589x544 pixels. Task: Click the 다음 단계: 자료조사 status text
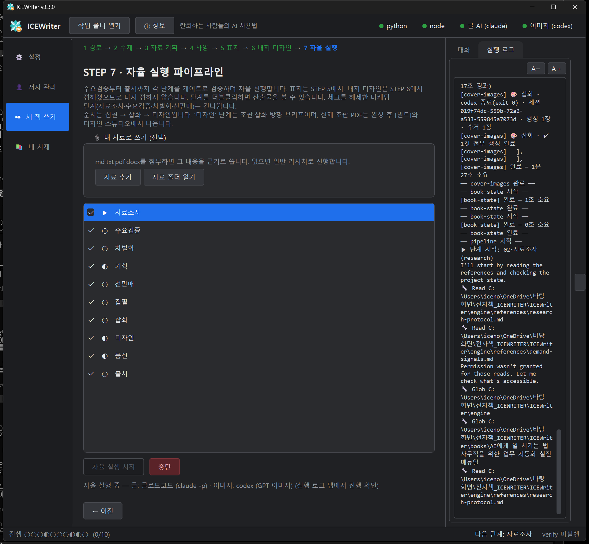(x=503, y=534)
